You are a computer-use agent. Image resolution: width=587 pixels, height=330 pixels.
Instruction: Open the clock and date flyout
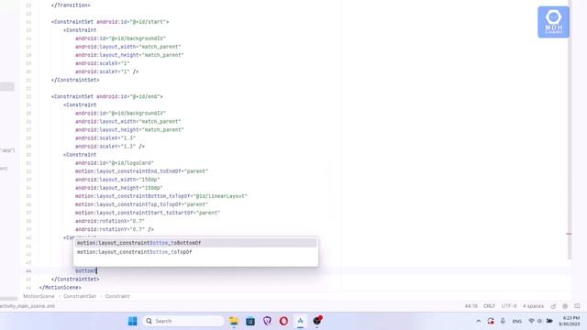569,321
